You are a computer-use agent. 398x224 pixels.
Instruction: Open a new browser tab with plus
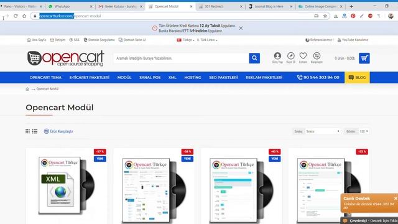pyautogui.click(x=351, y=6)
